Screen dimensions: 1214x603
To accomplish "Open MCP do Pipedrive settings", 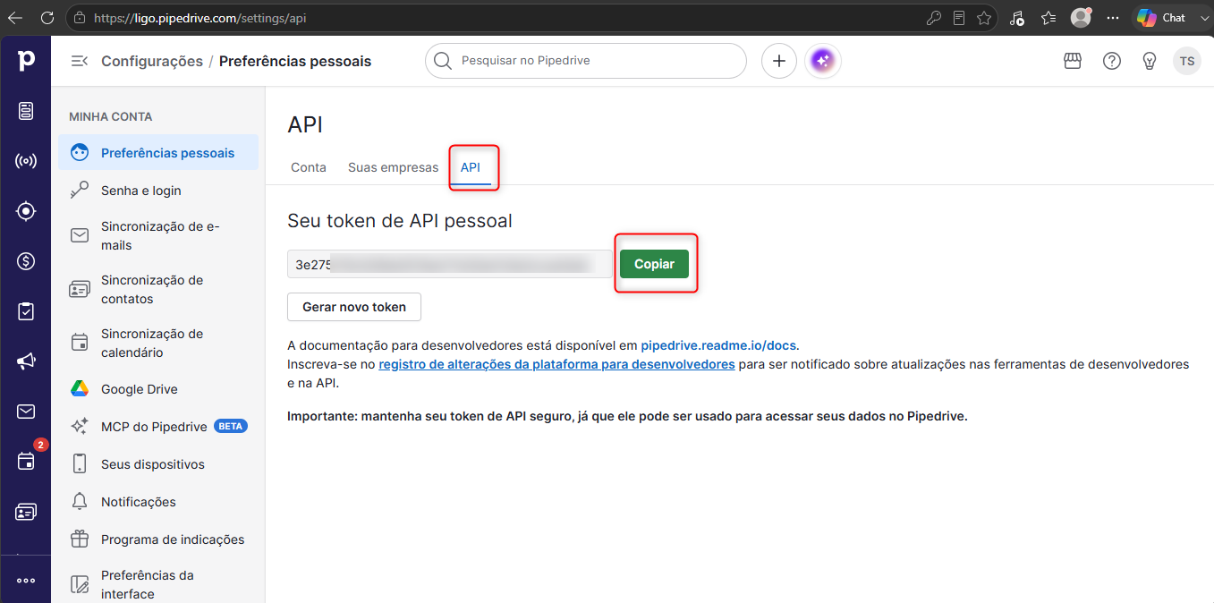I will pos(158,427).
